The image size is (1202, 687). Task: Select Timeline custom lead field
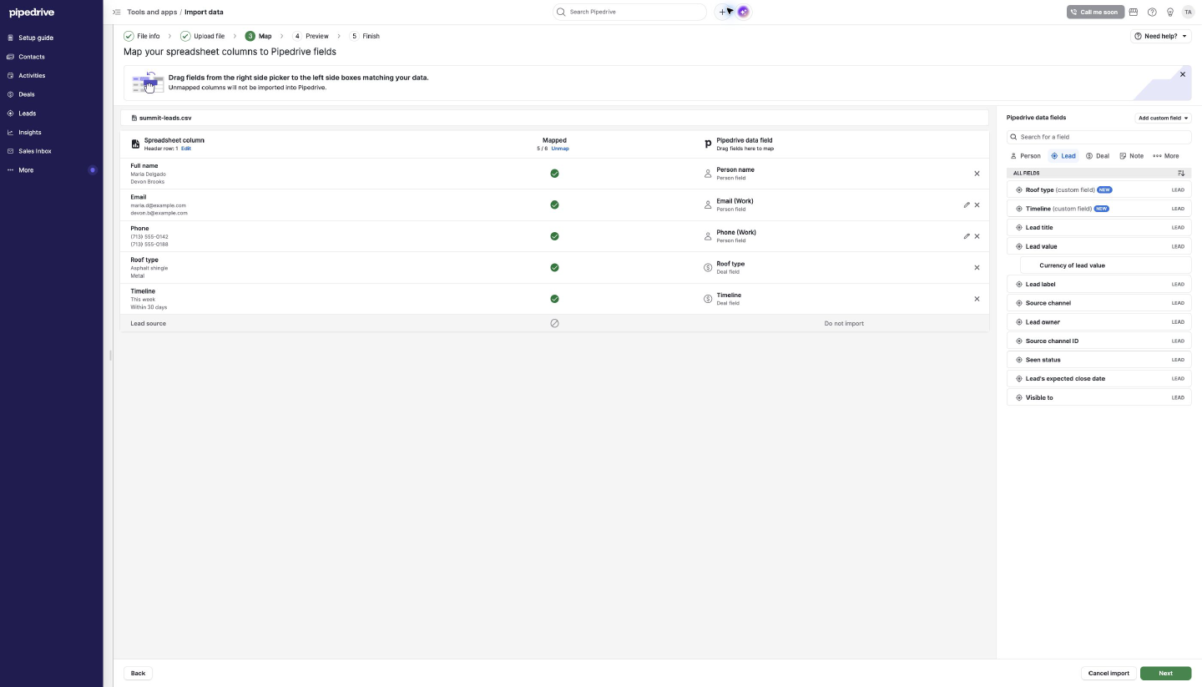(x=1098, y=209)
